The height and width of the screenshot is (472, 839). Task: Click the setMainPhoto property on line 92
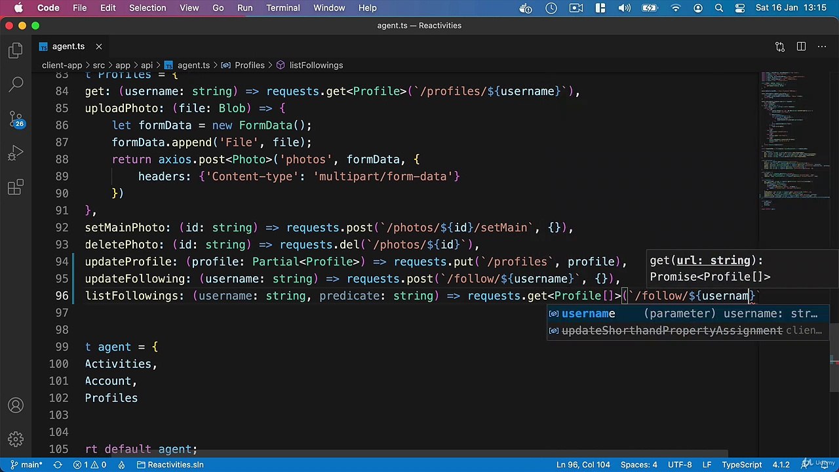125,227
